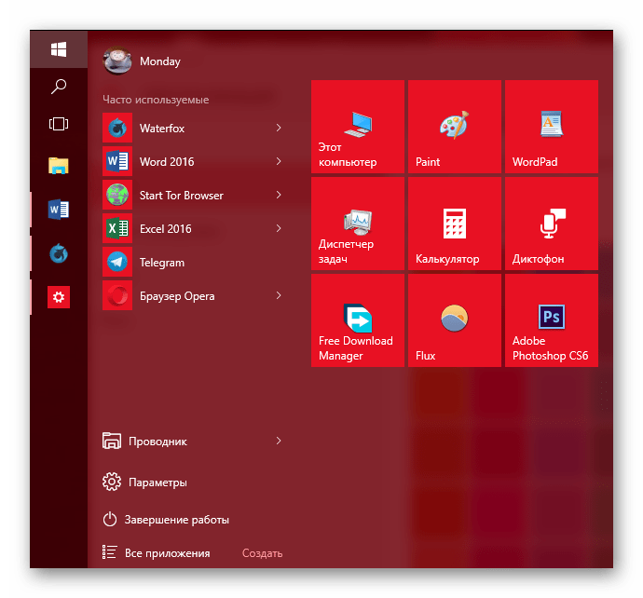Launch Free Download Manager tile
Screen dimensions: 643x598
(358, 320)
